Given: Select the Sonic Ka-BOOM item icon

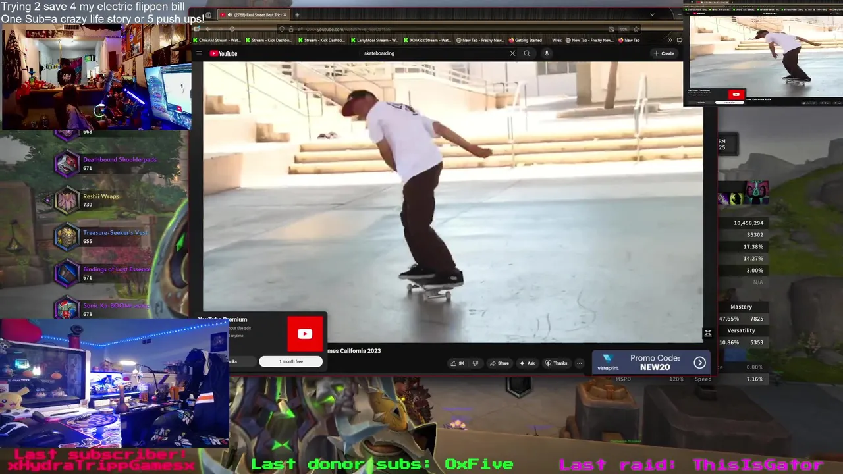Looking at the screenshot, I should tap(67, 309).
